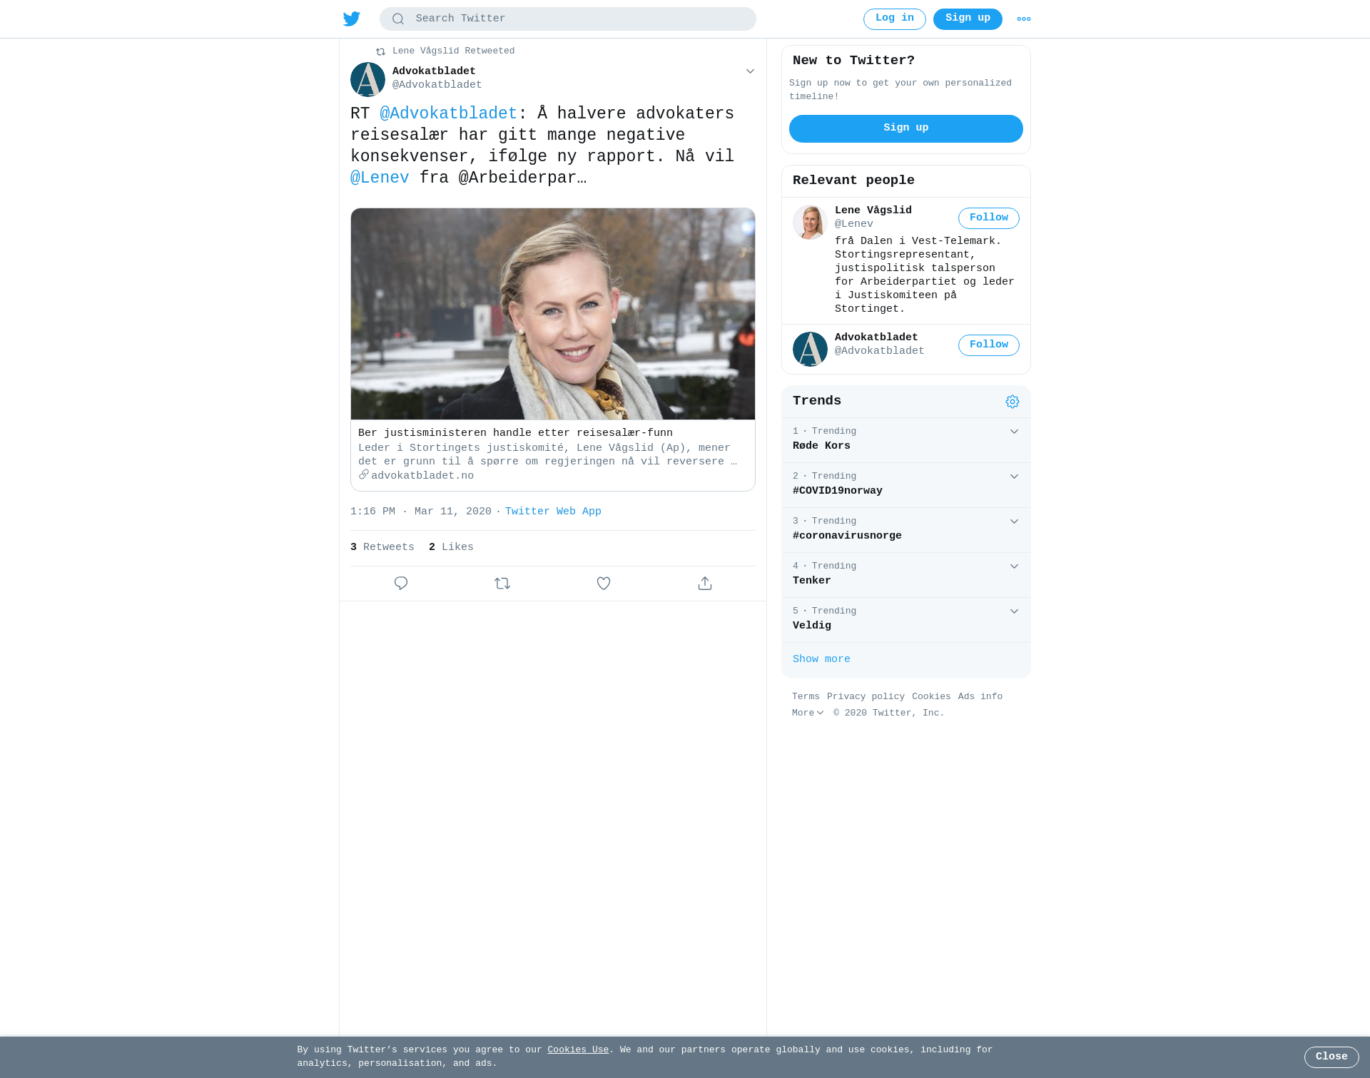Open the three-dot more menu in header
Viewport: 1370px width, 1078px height.
click(x=1024, y=19)
